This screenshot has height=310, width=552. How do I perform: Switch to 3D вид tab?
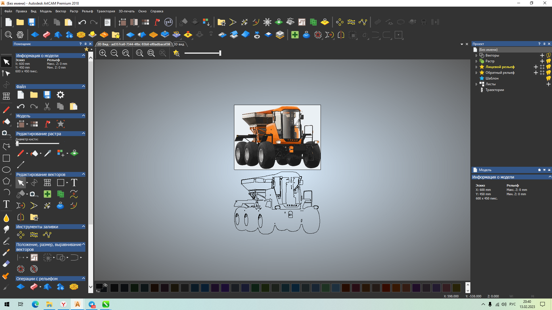tap(179, 44)
